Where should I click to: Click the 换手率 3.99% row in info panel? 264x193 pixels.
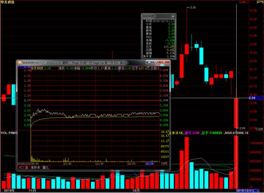(x=159, y=56)
